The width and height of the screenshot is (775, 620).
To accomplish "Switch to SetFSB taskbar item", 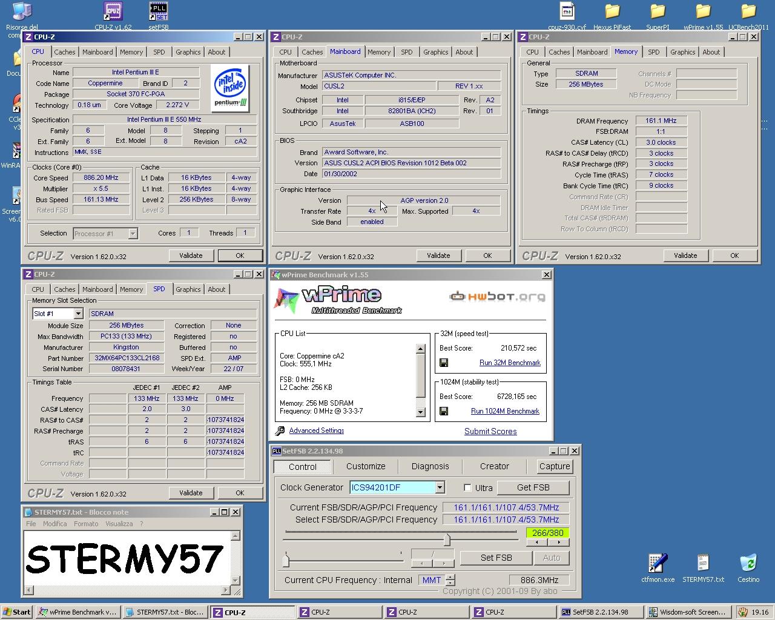I will coord(600,612).
